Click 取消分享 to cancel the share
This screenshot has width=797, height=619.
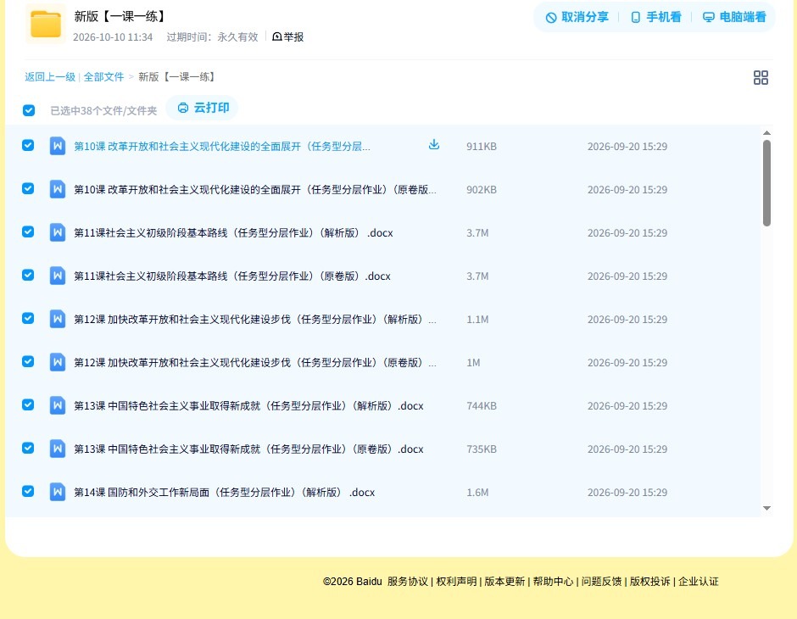pos(577,17)
